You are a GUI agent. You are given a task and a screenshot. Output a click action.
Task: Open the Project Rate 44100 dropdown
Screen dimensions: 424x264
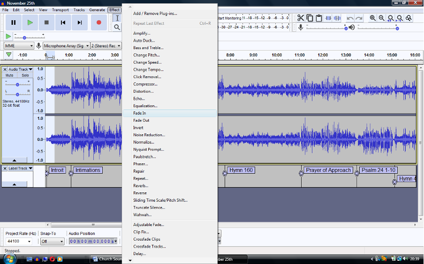click(19, 241)
